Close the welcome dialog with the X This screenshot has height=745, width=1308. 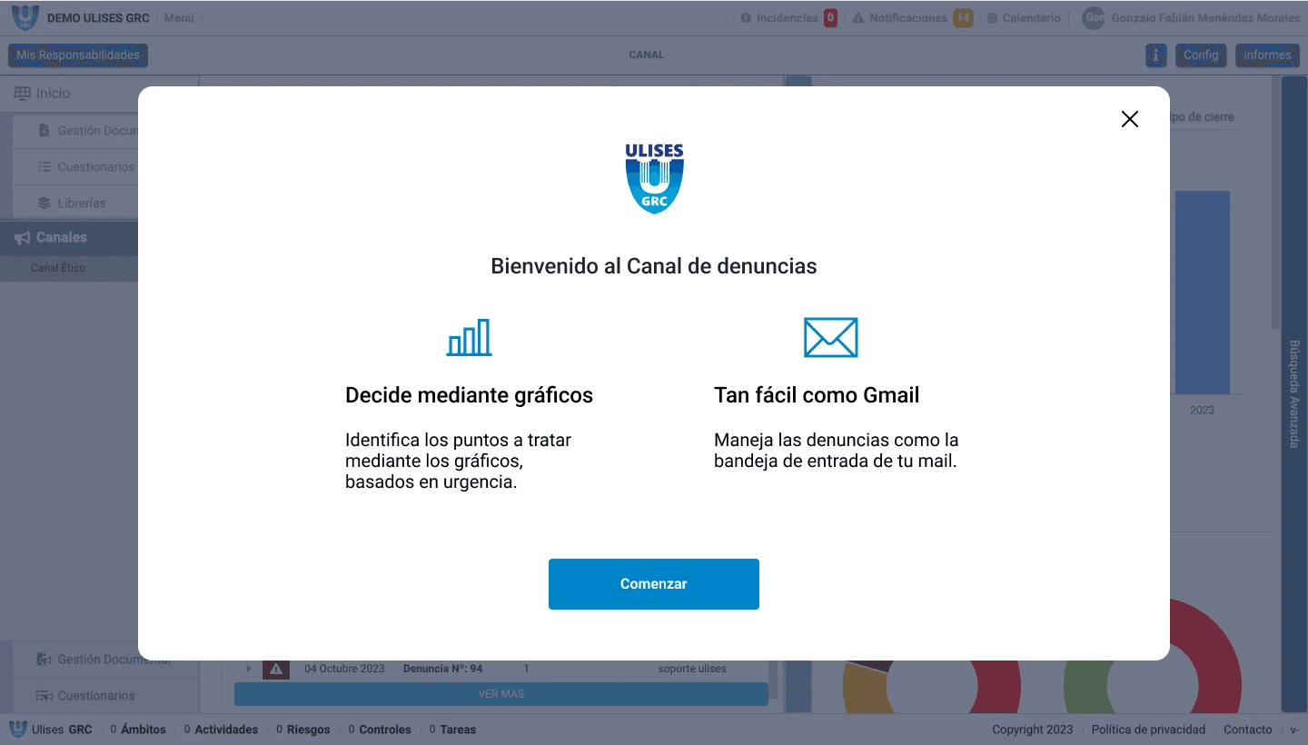click(x=1129, y=119)
